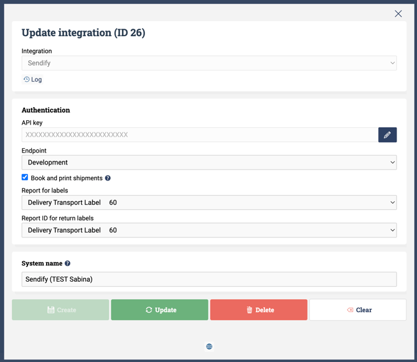Image resolution: width=417 pixels, height=362 pixels.
Task: Click the globe icon at the bottom
Action: coord(209,346)
